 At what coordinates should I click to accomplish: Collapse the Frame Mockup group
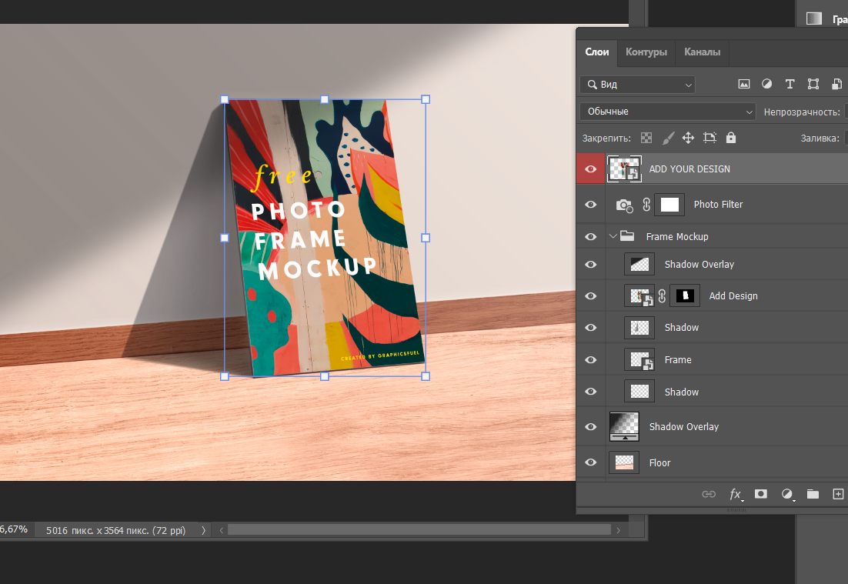point(613,237)
